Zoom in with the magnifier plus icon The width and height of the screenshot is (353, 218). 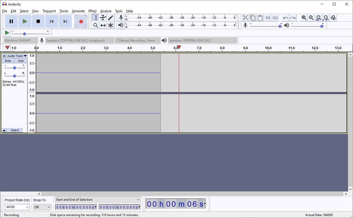coord(304,18)
